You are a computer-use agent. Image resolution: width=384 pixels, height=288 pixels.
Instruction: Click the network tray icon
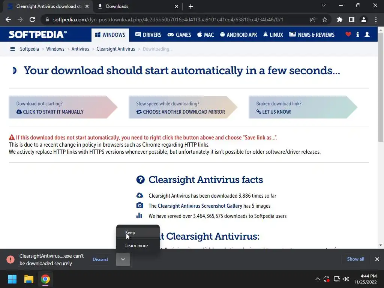coord(337,279)
